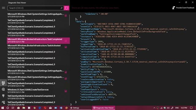The height and width of the screenshot is (110, 196).
Task: Open the hamburger navigation menu
Action: pyautogui.click(x=3, y=8)
